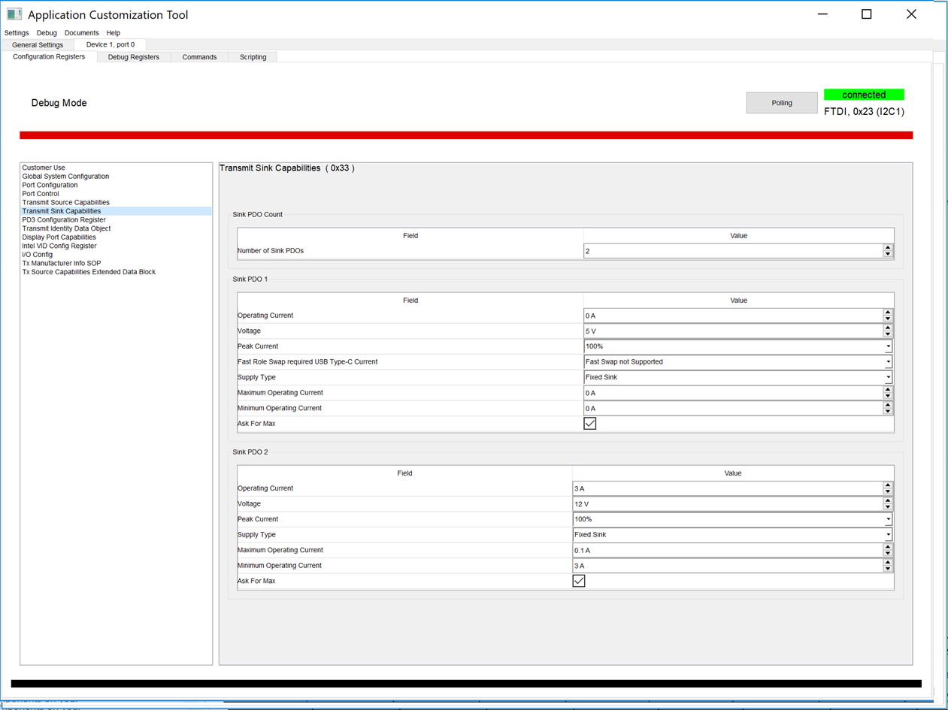The width and height of the screenshot is (948, 710).
Task: Decrease Sink PDO 2 Voltage
Action: click(888, 508)
